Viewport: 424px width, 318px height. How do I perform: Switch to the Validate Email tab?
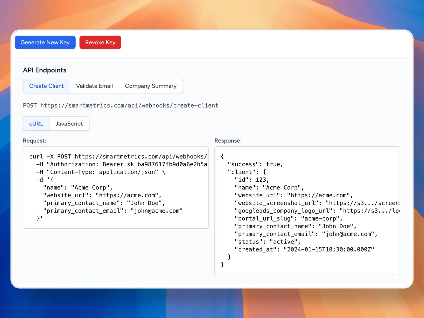tap(94, 86)
